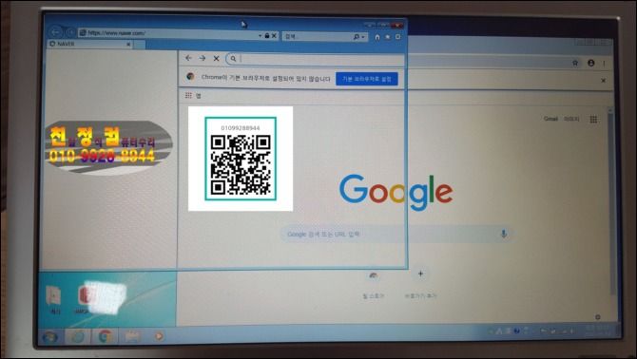Go forward in front Chrome window
Image resolution: width=637 pixels, height=359 pixels.
coord(203,59)
